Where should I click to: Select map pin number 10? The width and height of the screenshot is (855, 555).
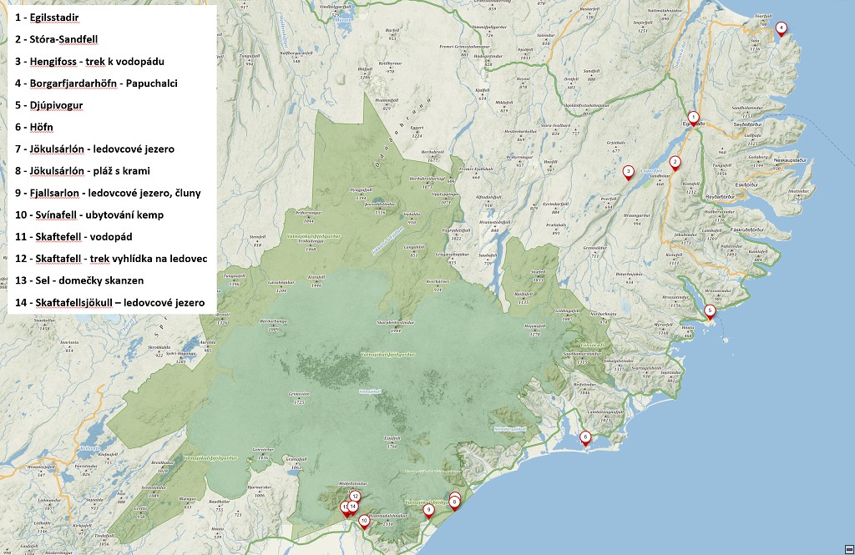pyautogui.click(x=364, y=520)
